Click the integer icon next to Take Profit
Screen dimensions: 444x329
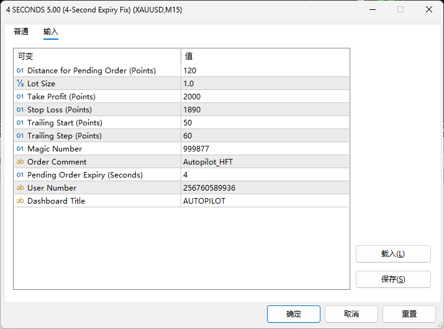coord(20,97)
